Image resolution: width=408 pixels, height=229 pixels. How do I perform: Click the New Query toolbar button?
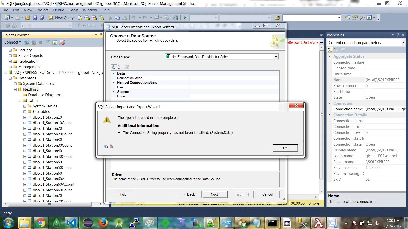pos(61,18)
